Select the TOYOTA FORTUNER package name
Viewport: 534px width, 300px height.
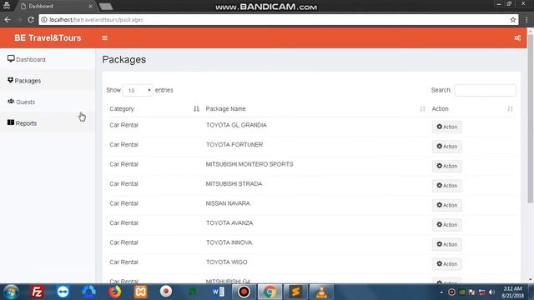coord(234,144)
